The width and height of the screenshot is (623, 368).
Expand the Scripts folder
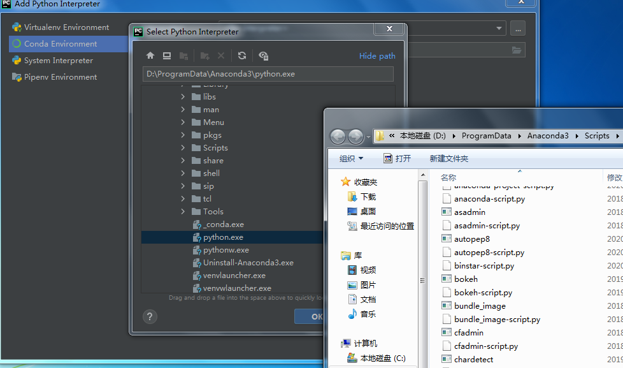click(x=183, y=147)
